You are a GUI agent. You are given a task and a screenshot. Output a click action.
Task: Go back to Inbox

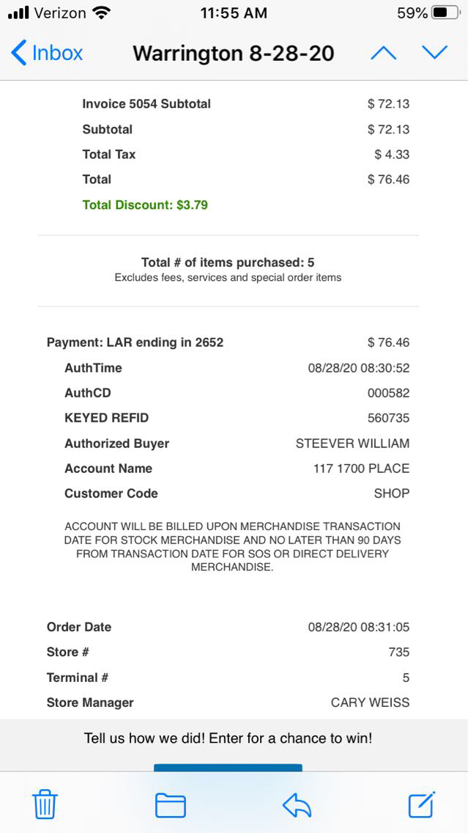coord(47,53)
